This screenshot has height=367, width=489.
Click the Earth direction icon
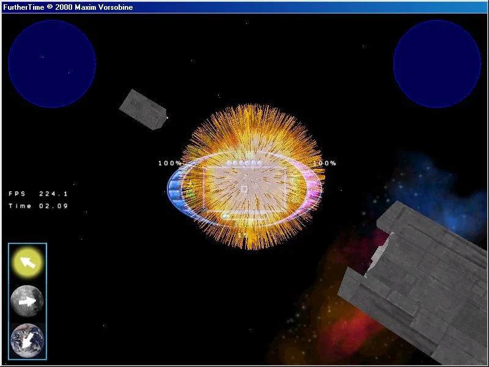click(27, 340)
